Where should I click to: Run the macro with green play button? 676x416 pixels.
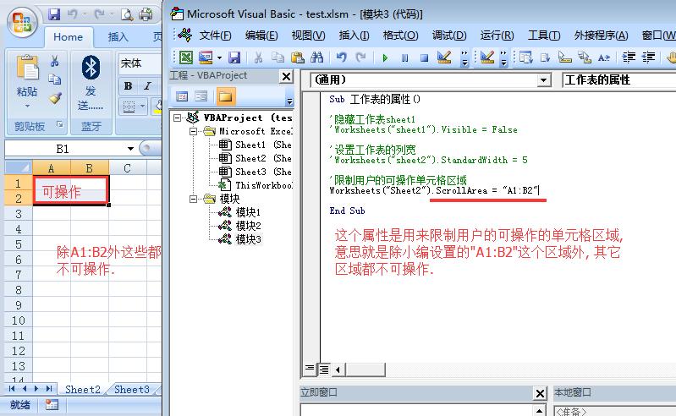click(x=385, y=57)
